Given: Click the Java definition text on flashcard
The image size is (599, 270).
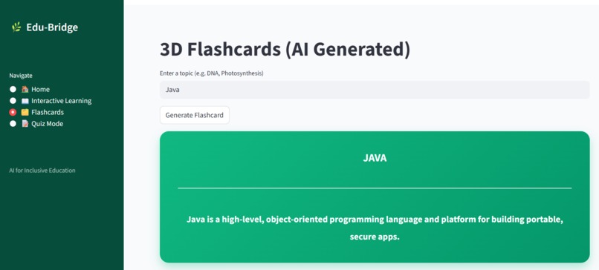Looking at the screenshot, I should click(375, 228).
